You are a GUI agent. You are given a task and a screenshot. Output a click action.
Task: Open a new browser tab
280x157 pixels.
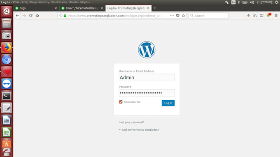coord(155,8)
